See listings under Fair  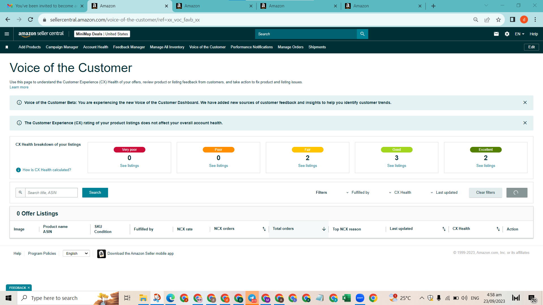(307, 166)
